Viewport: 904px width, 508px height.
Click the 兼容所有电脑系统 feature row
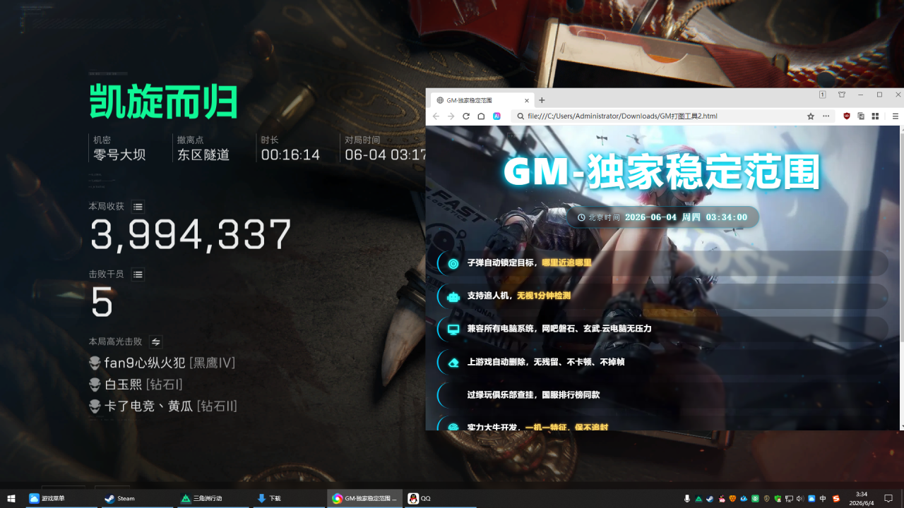click(662, 329)
